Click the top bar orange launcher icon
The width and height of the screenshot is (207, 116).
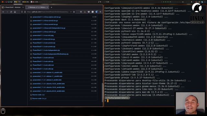pos(3,2)
